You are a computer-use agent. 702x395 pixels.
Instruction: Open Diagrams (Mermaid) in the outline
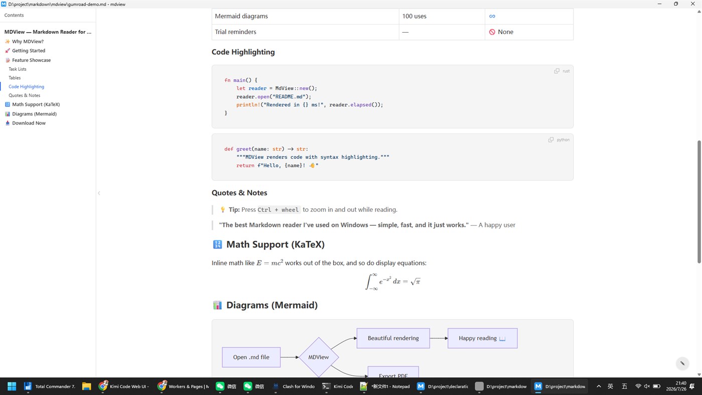tap(34, 114)
